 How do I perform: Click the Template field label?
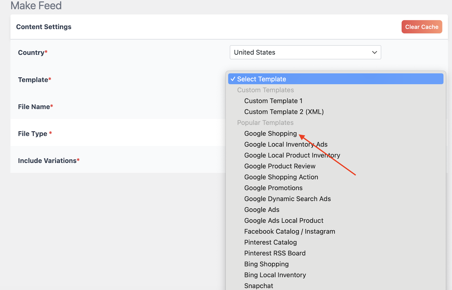[x=34, y=80]
